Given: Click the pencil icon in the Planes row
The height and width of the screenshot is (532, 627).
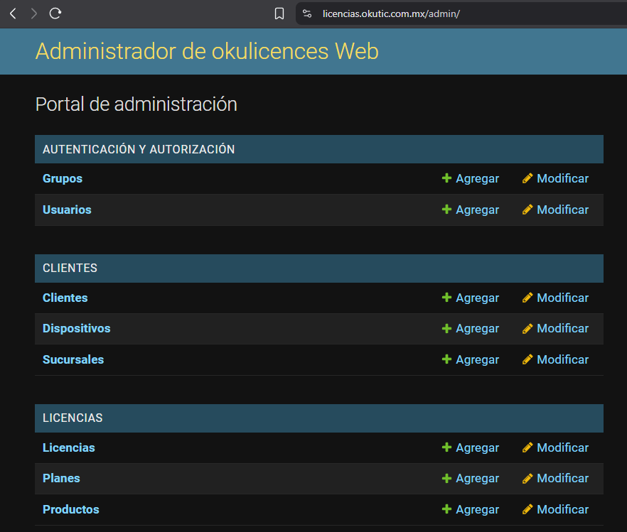Looking at the screenshot, I should point(527,478).
